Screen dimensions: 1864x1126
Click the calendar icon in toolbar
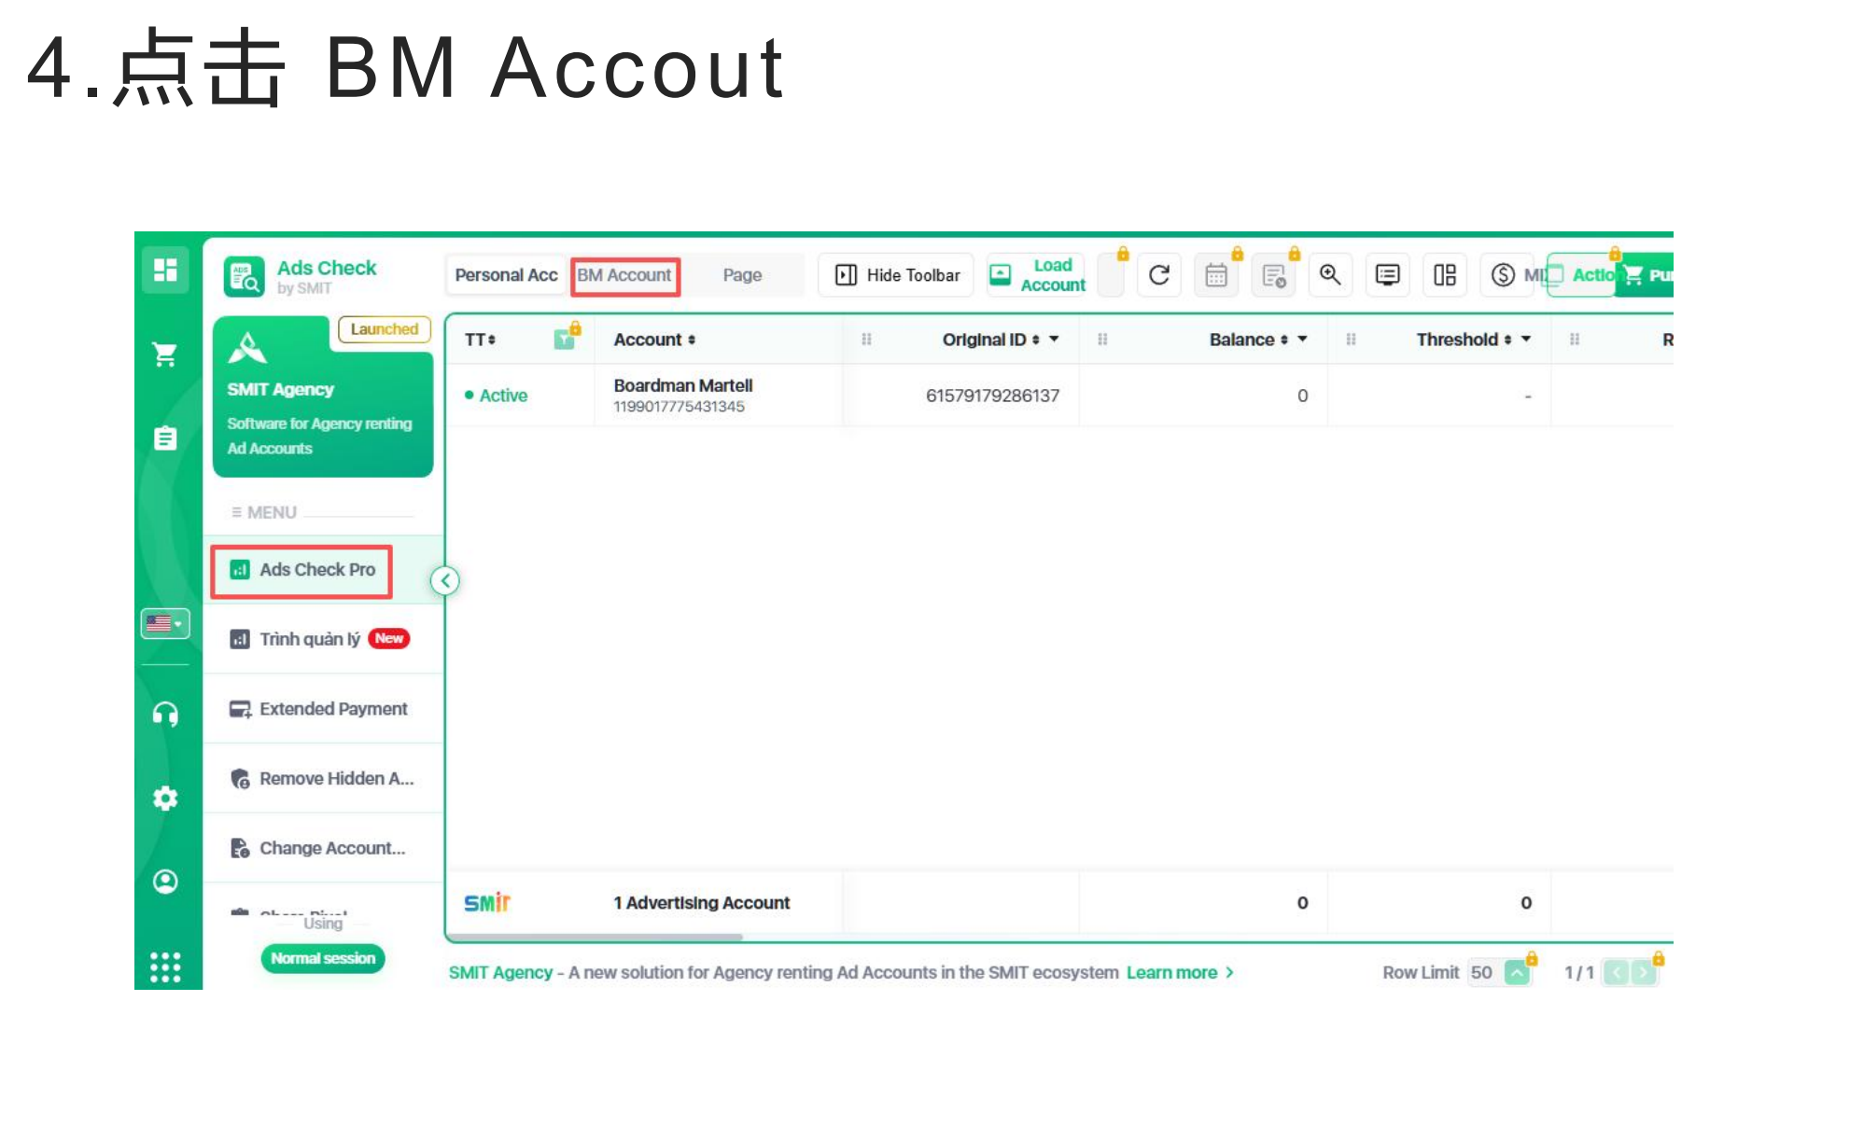point(1215,275)
